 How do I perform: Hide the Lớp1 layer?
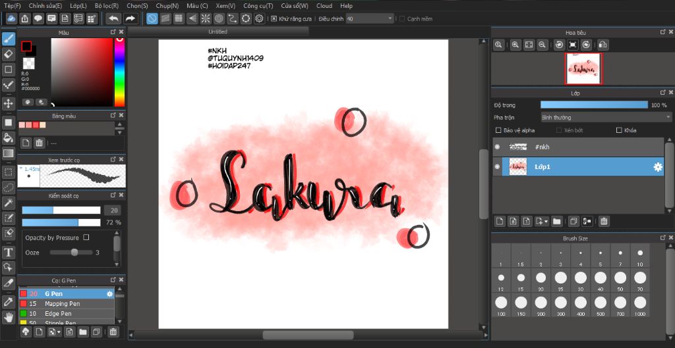(497, 166)
